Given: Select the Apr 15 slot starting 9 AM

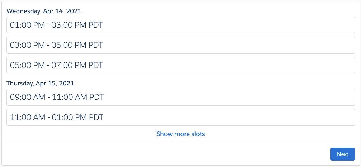Looking at the screenshot, I should point(180,97).
